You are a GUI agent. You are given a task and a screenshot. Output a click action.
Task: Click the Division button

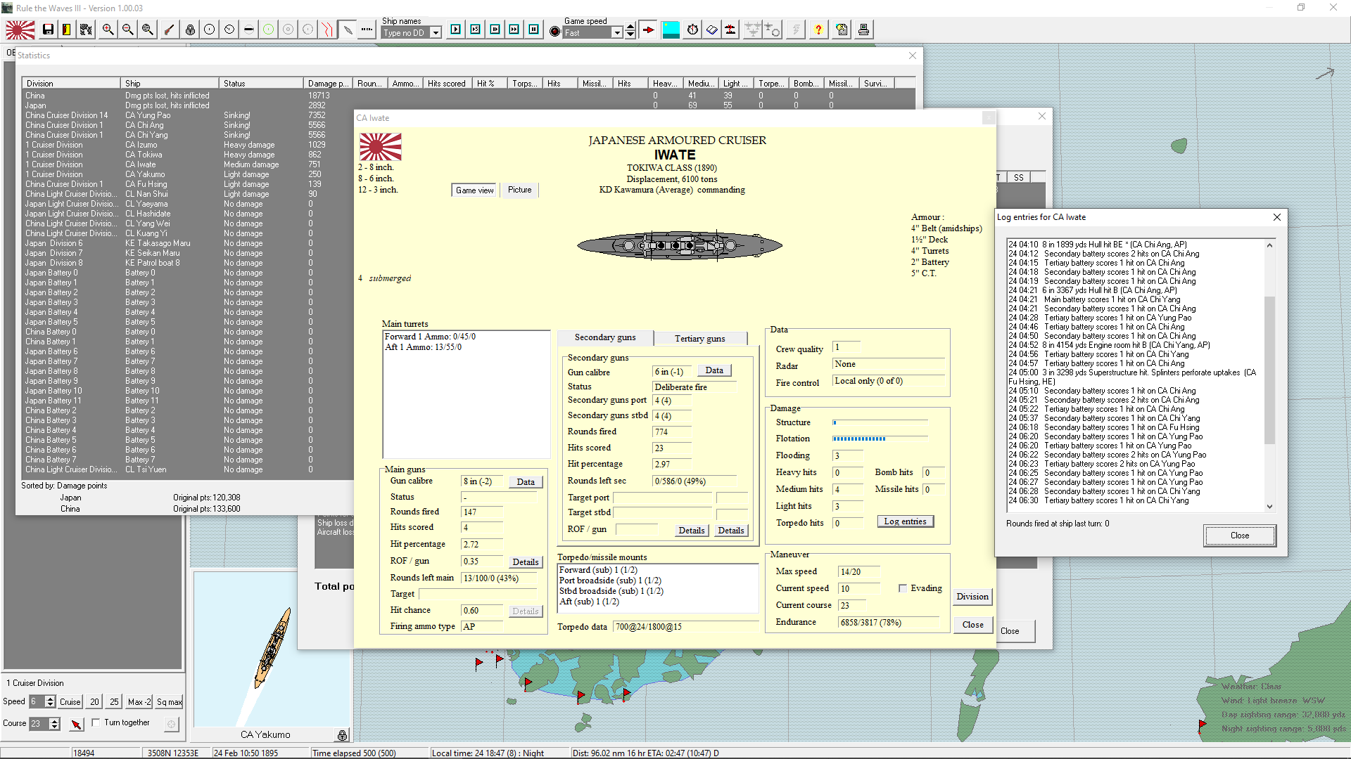pyautogui.click(x=972, y=597)
